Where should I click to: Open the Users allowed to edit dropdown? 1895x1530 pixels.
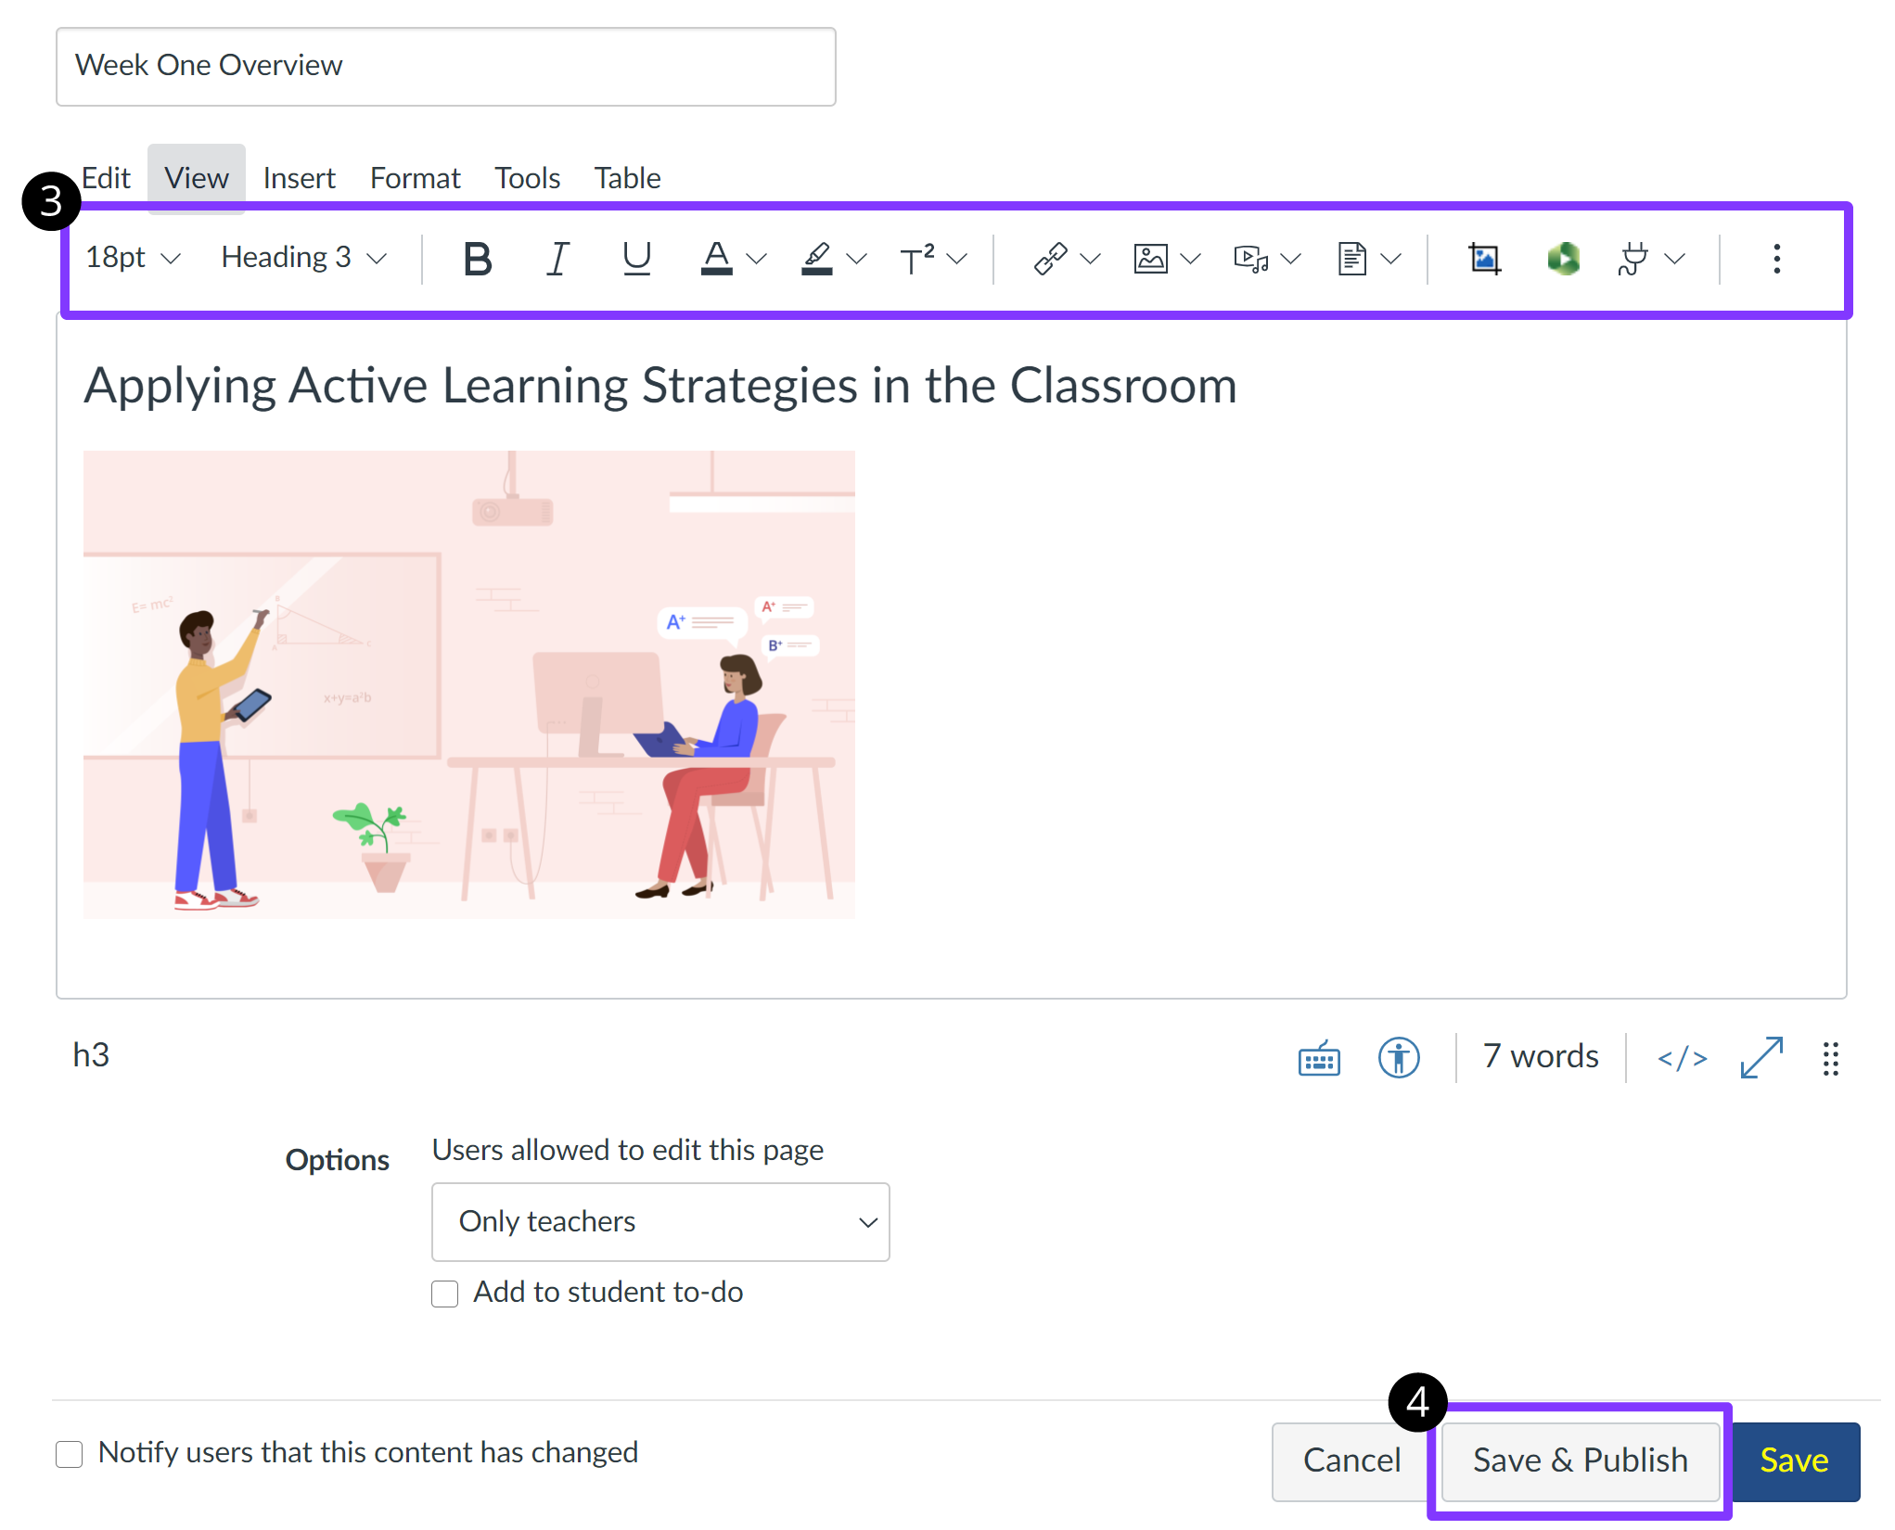(x=659, y=1222)
